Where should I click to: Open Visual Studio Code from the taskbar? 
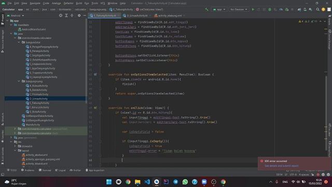pos(147,182)
